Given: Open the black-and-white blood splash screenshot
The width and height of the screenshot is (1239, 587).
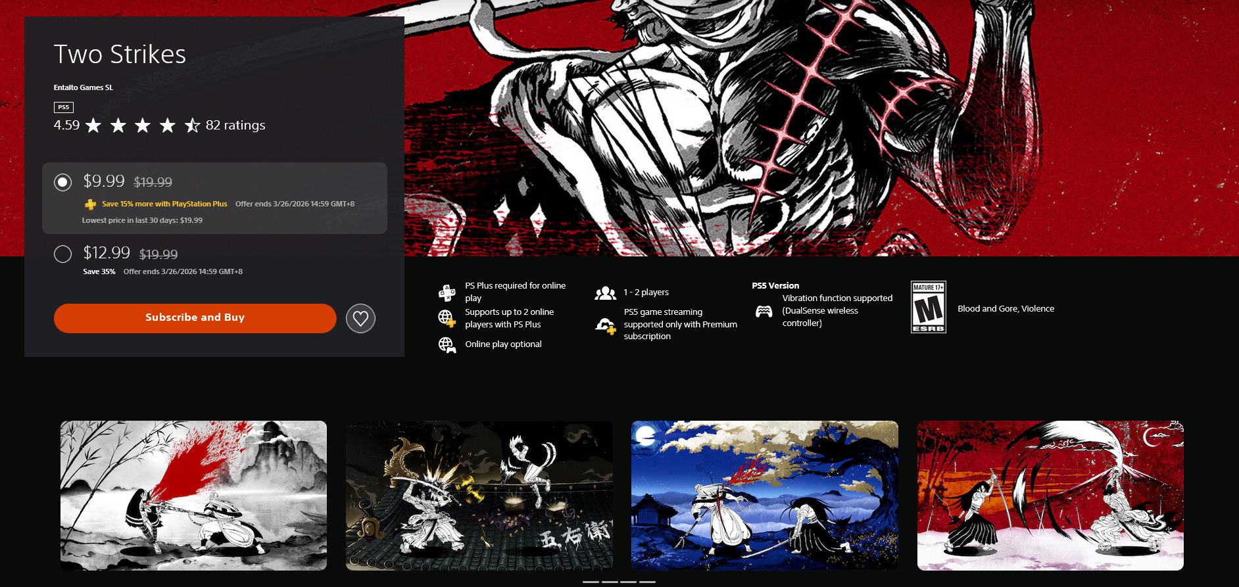Looking at the screenshot, I should pos(193,495).
